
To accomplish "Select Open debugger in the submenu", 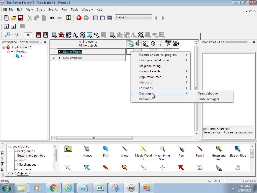I will point(211,93).
